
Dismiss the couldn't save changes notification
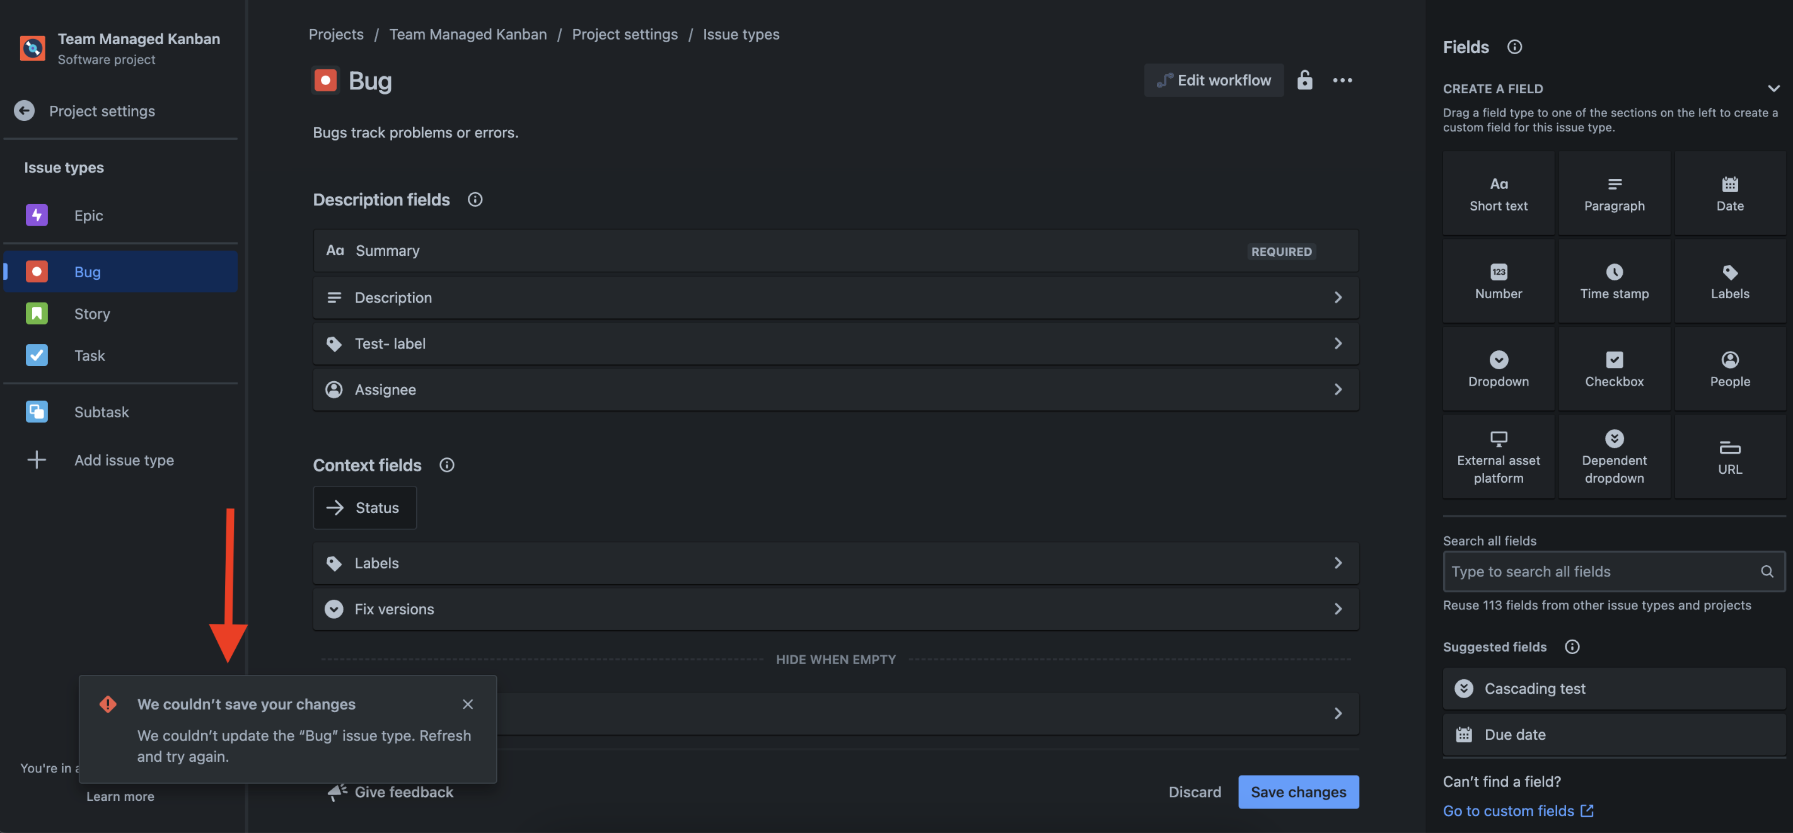click(468, 704)
